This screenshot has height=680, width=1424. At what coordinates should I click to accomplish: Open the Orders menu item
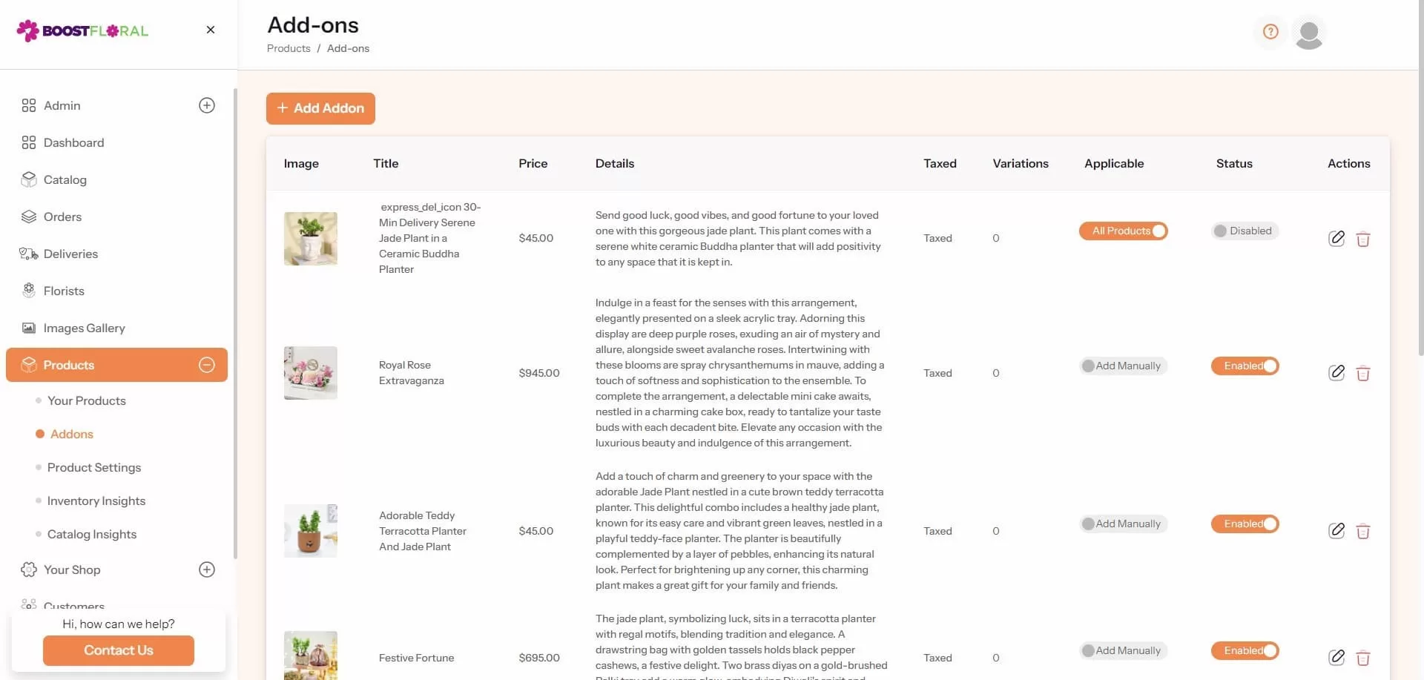pos(117,217)
